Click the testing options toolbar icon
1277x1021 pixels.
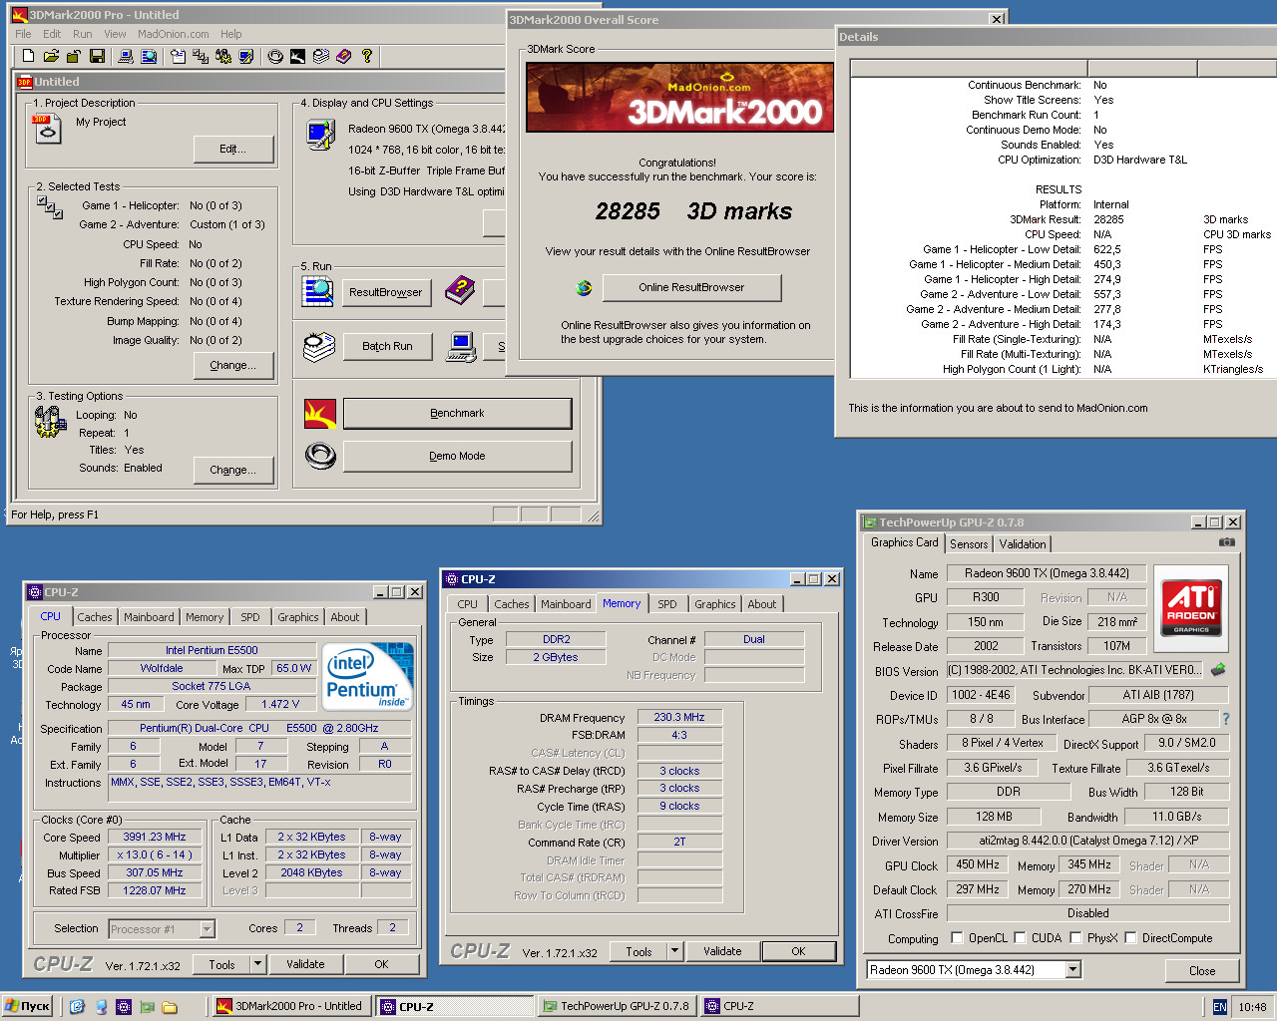pyautogui.click(x=223, y=56)
